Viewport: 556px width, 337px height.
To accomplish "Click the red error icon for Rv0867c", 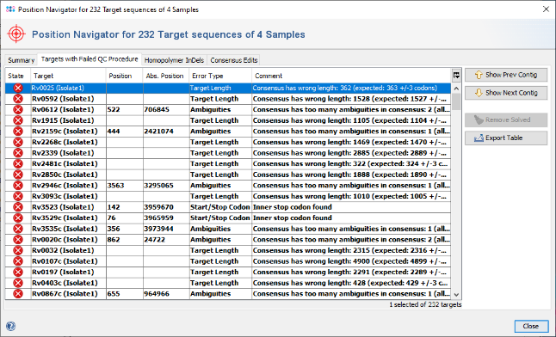I will click(x=18, y=293).
